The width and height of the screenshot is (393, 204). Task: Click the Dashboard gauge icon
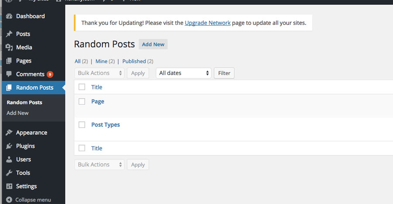click(x=9, y=16)
